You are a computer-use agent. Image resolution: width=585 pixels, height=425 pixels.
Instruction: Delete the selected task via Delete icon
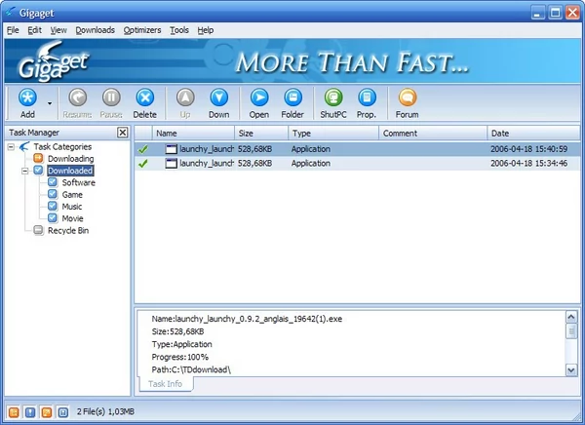click(x=144, y=97)
